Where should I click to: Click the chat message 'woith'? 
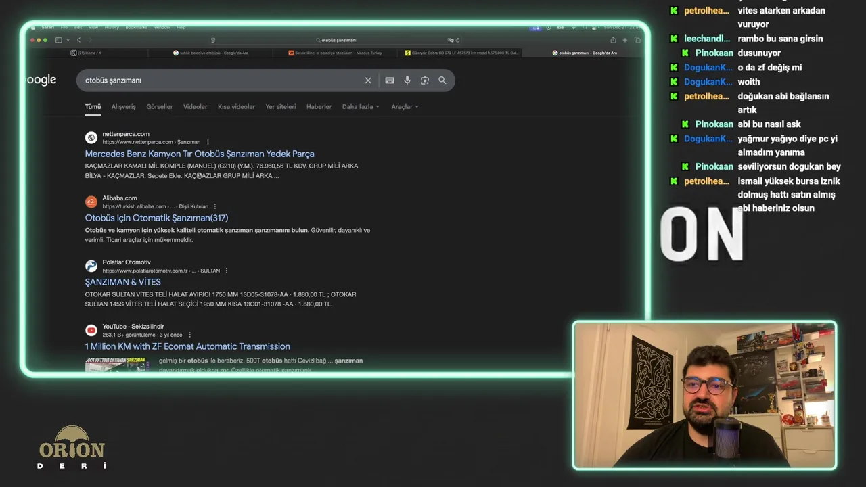[x=749, y=82]
